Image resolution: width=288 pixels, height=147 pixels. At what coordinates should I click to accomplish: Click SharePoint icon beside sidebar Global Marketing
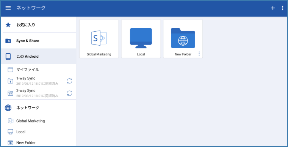pyautogui.click(x=11, y=121)
